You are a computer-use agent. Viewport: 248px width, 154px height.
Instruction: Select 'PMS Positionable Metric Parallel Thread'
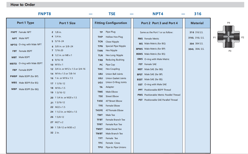(x=159, y=95)
